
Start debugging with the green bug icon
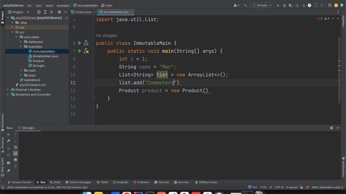coord(284,5)
